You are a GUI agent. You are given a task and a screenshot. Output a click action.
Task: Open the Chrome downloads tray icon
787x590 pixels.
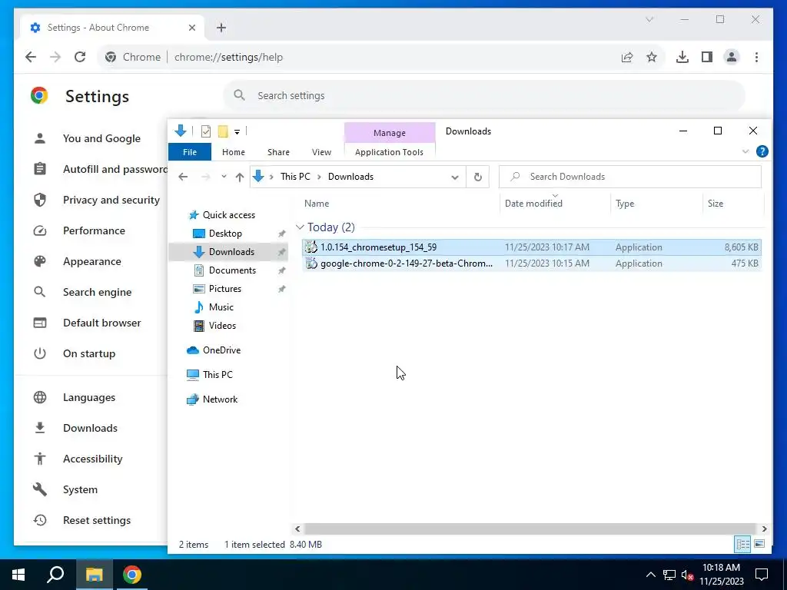[x=682, y=57]
